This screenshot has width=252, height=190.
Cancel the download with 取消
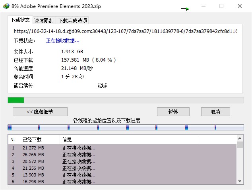point(215,112)
